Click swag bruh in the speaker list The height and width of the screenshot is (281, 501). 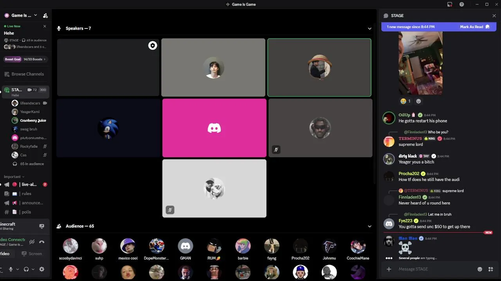(x=29, y=129)
